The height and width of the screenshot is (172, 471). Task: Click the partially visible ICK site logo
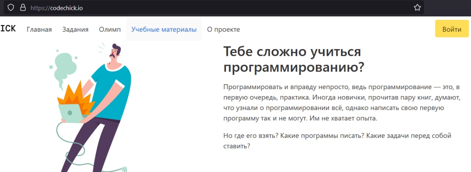8,29
